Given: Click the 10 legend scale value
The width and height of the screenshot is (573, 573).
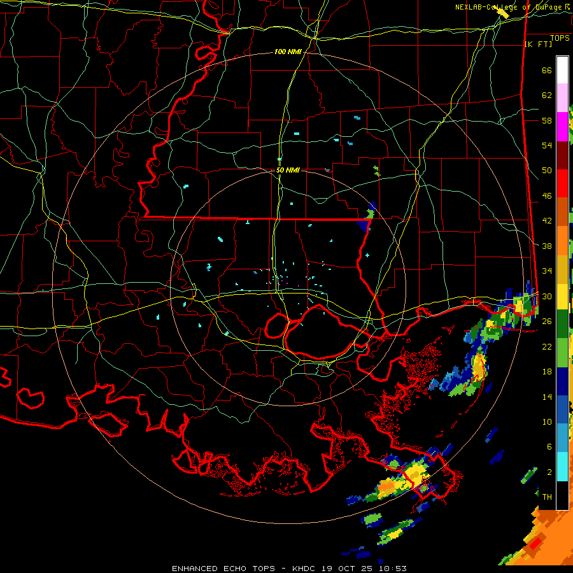Looking at the screenshot, I should tap(547, 422).
